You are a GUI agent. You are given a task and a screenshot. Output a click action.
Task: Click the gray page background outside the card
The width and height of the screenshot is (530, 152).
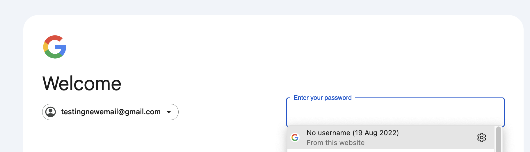coord(262,7)
